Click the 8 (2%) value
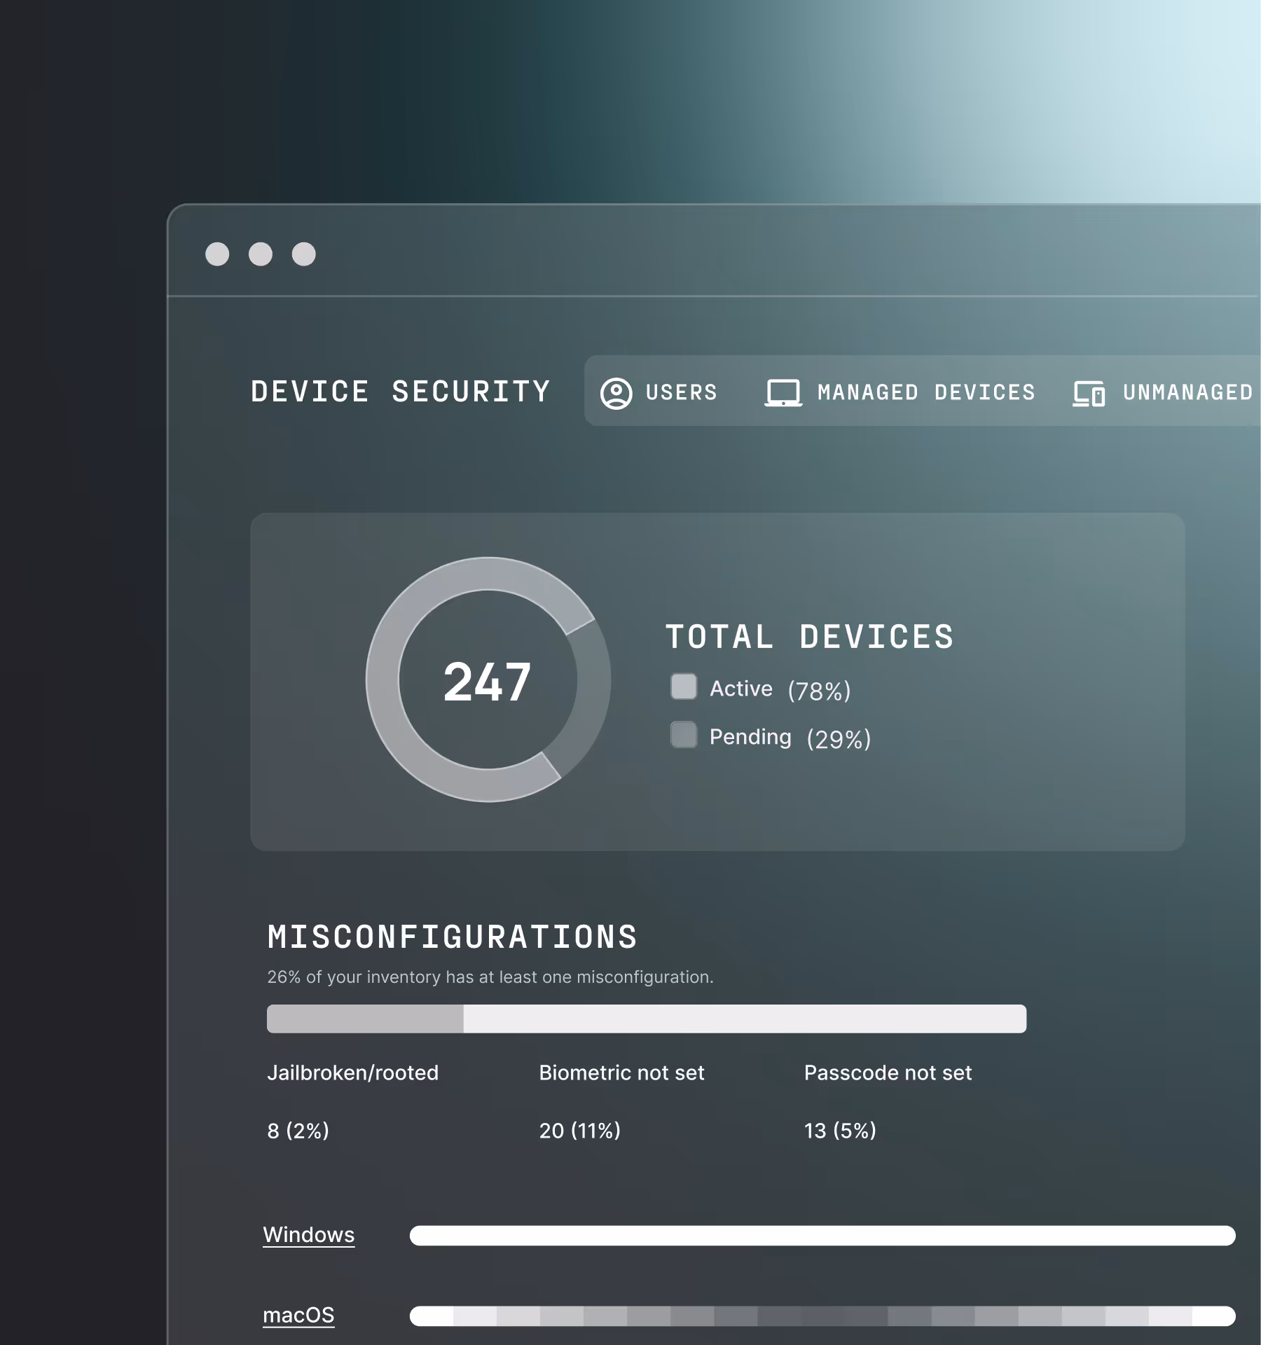The width and height of the screenshot is (1261, 1345). 298,1131
